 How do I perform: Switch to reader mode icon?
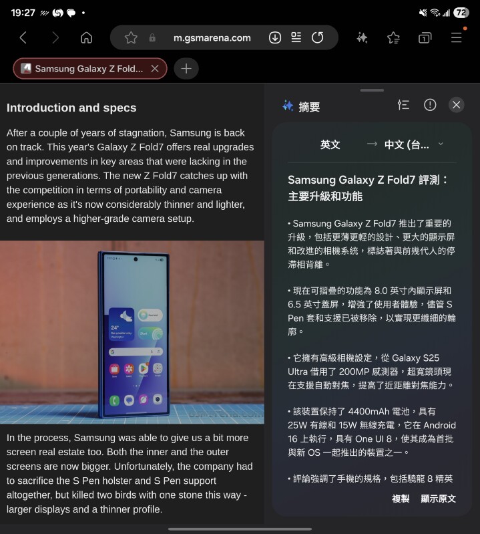tap(296, 37)
